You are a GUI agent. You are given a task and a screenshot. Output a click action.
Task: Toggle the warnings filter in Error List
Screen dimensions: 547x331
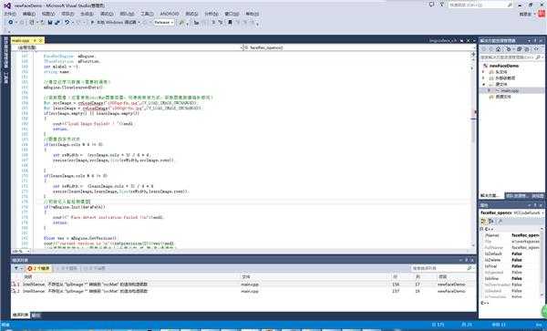pos(67,268)
